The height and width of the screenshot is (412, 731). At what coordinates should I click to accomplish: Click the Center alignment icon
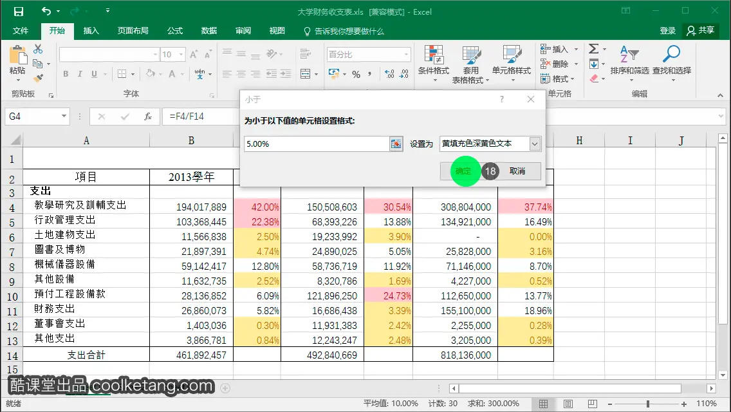[241, 74]
